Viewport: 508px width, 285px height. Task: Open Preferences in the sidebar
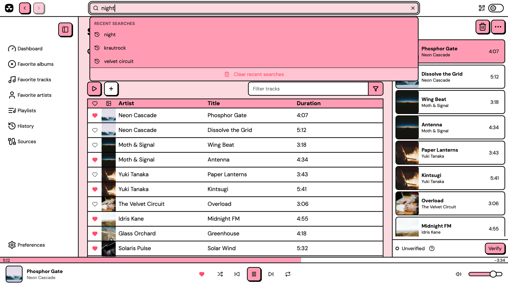coord(27,245)
